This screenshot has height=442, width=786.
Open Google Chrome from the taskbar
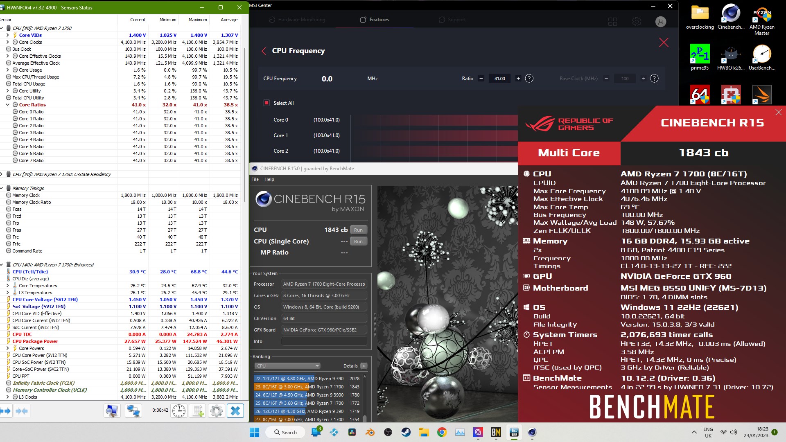[442, 432]
